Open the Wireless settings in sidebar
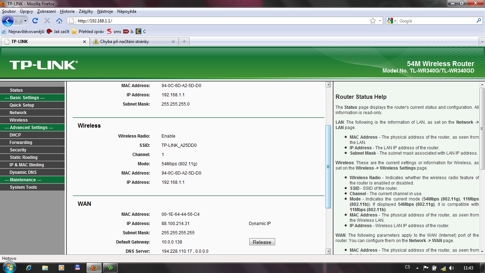The height and width of the screenshot is (273, 485). 18,120
